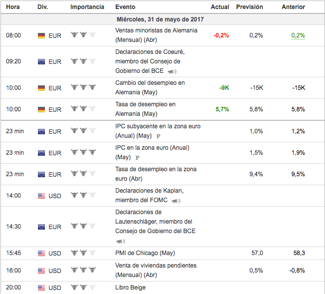Click the German flag beside Ventas minoristas de Alemania
The width and height of the screenshot is (325, 294).
tap(41, 36)
